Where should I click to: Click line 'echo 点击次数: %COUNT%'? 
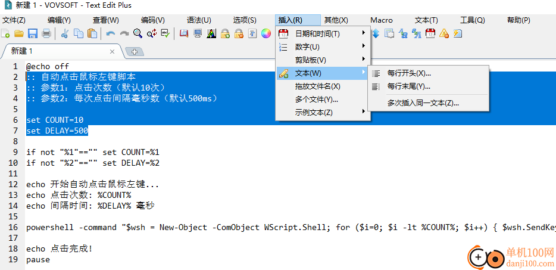click(79, 195)
